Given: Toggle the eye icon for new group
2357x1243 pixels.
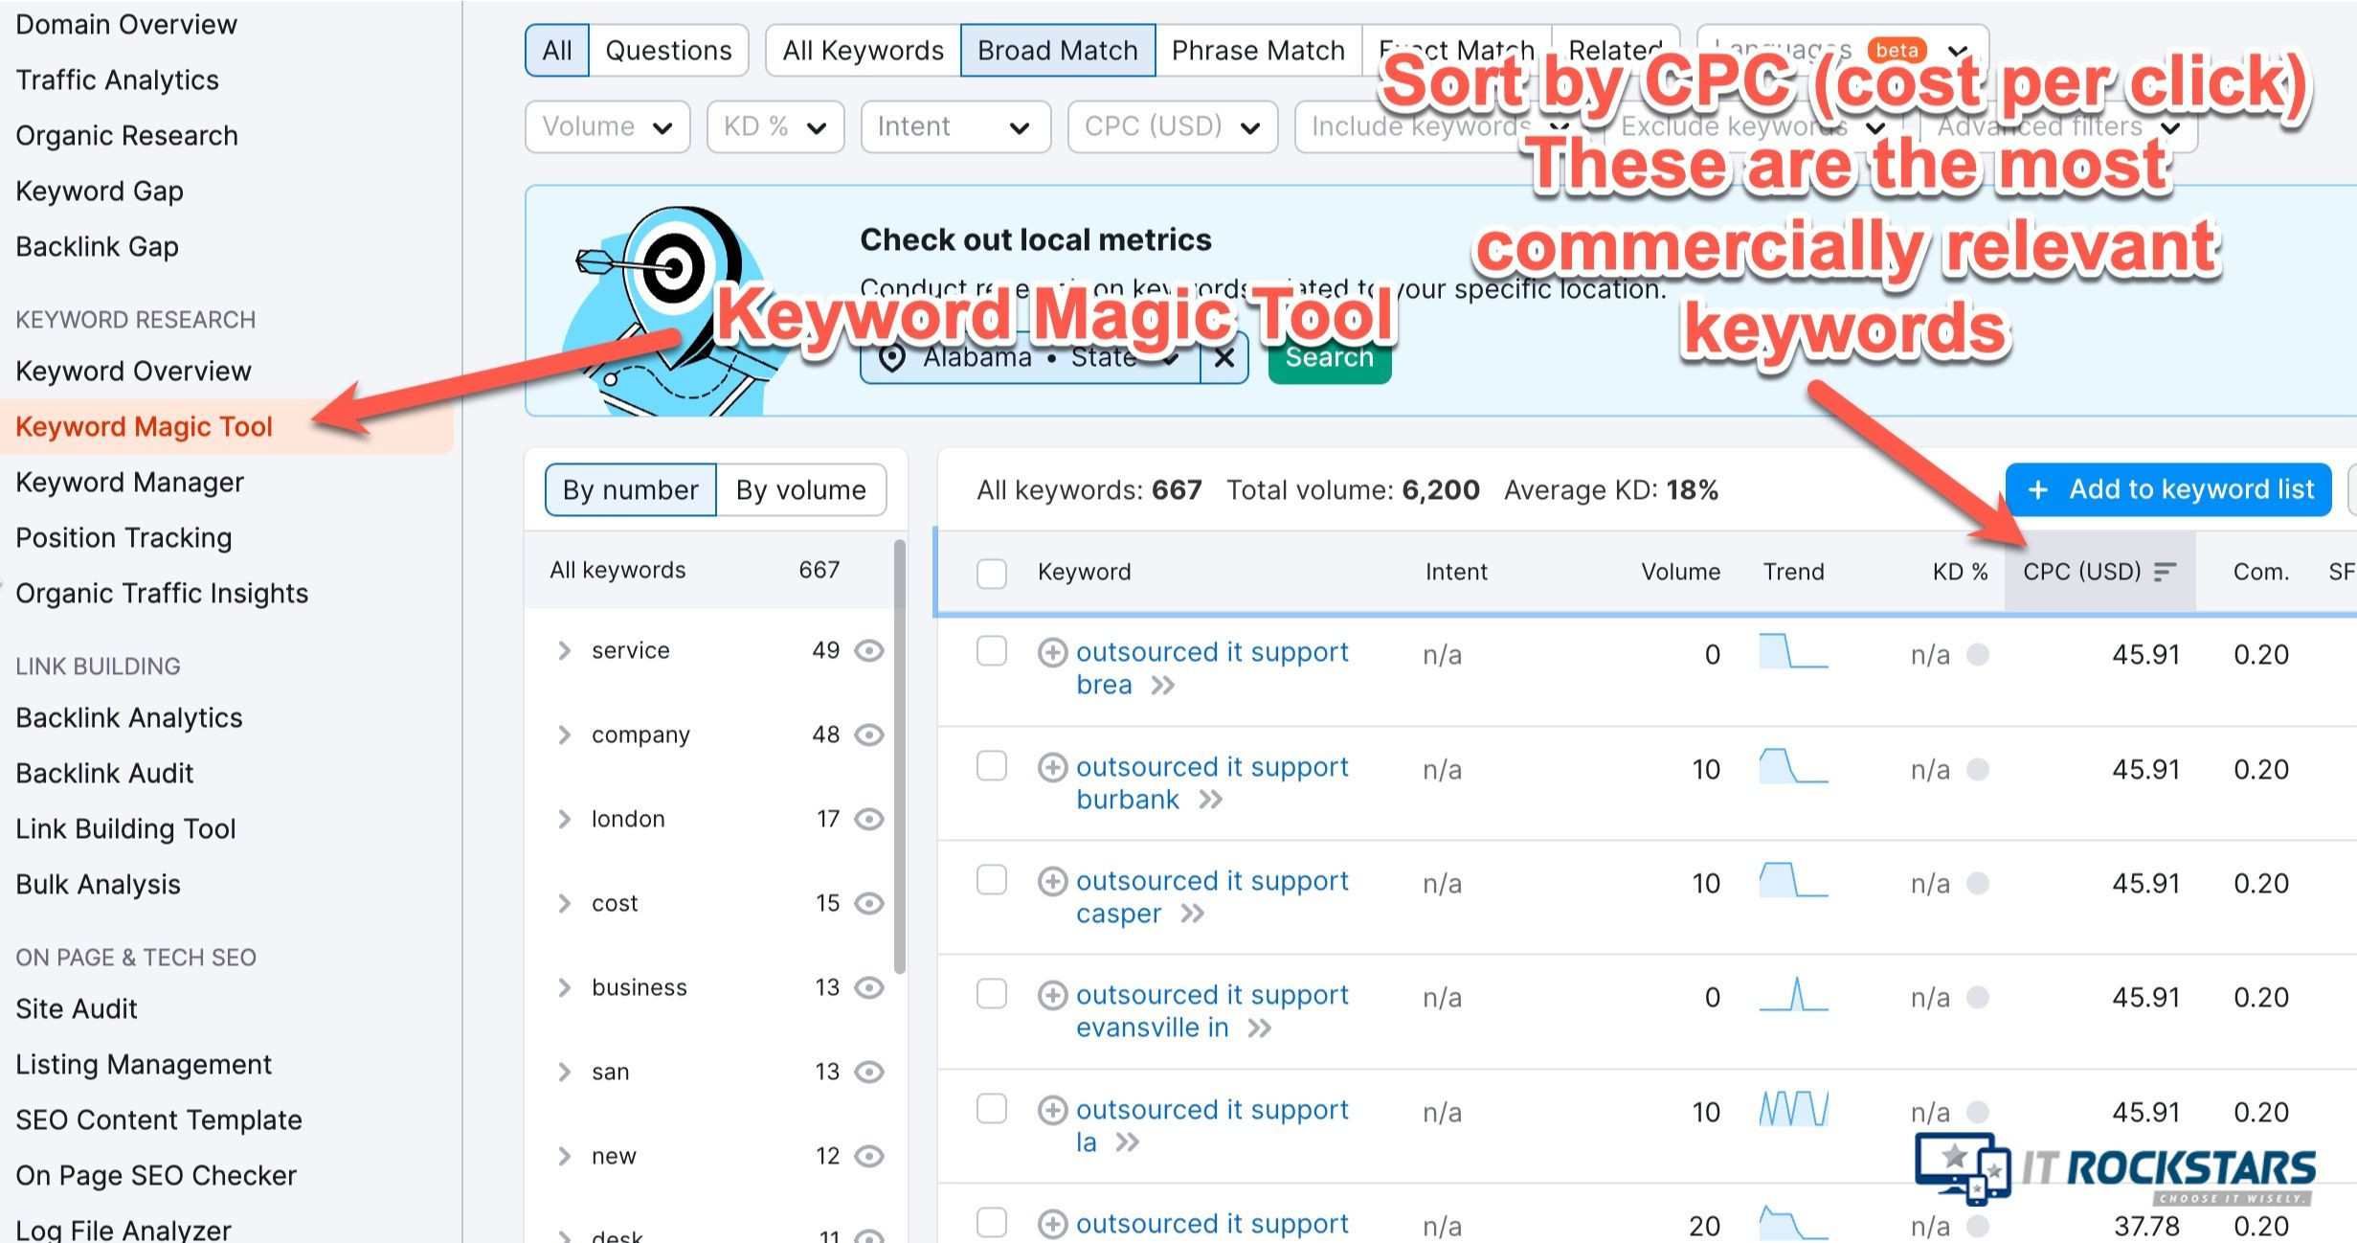Looking at the screenshot, I should 869,1157.
